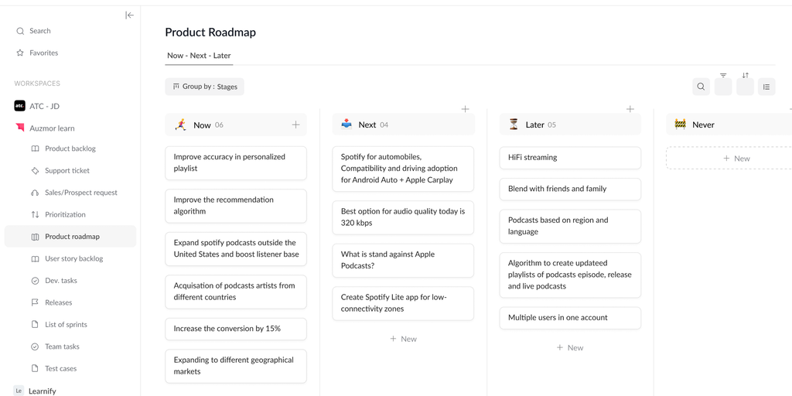Viewport: 792px width, 396px height.
Task: Open the Product backlog page icon
Action: (35, 148)
